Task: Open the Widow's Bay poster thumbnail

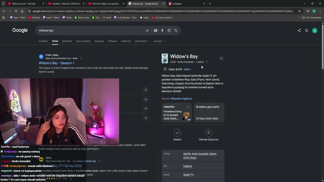Action: tap(165, 58)
